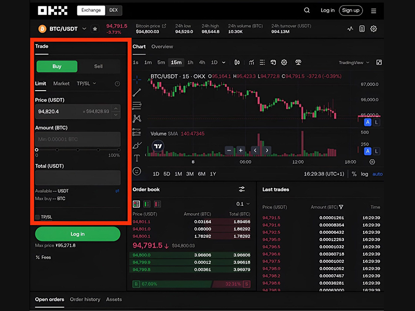The image size is (415, 311).
Task: Toggle auto scale on chart
Action: coord(378,174)
